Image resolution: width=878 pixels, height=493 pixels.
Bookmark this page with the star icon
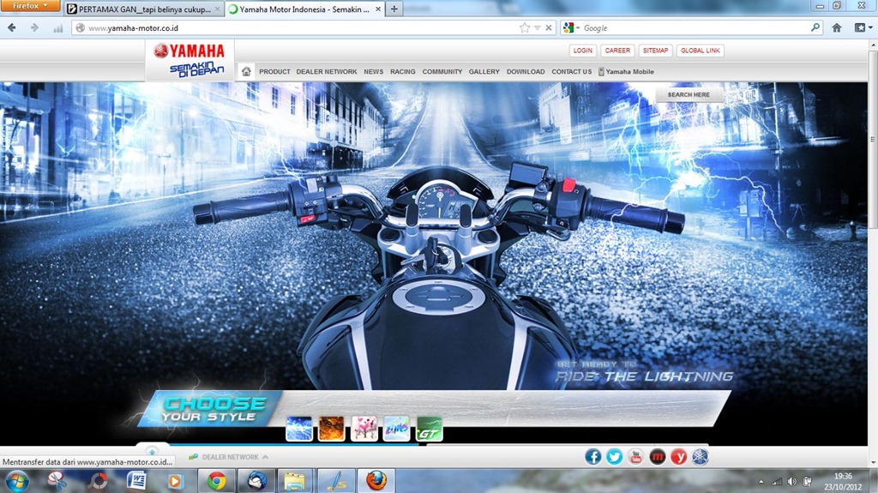pyautogui.click(x=524, y=27)
